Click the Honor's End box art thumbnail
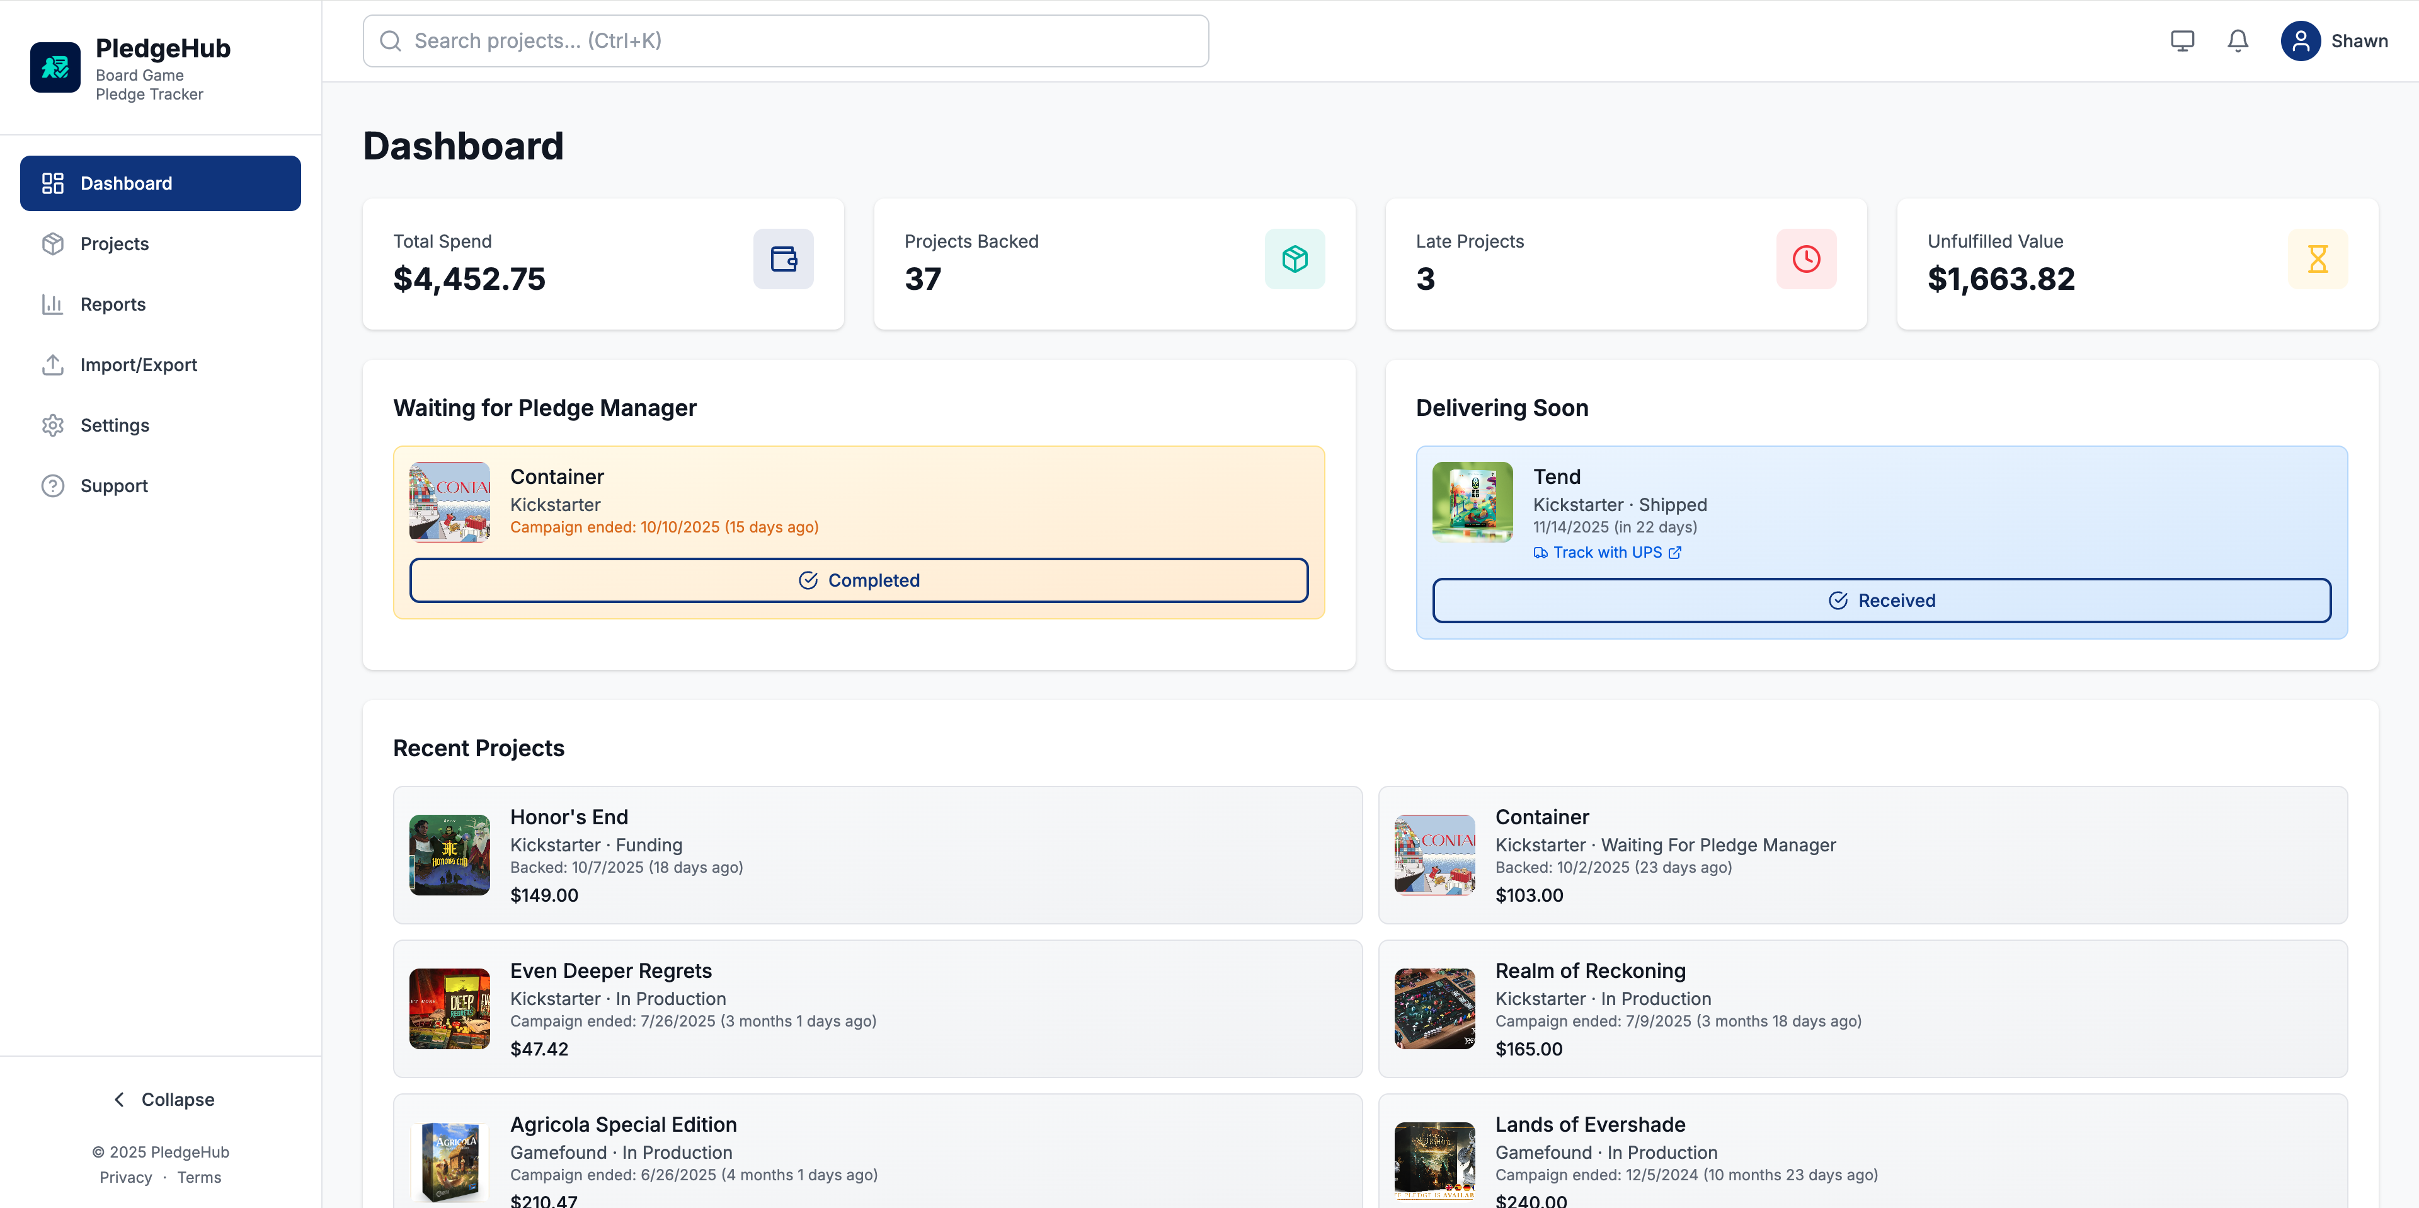The width and height of the screenshot is (2419, 1208). [449, 855]
